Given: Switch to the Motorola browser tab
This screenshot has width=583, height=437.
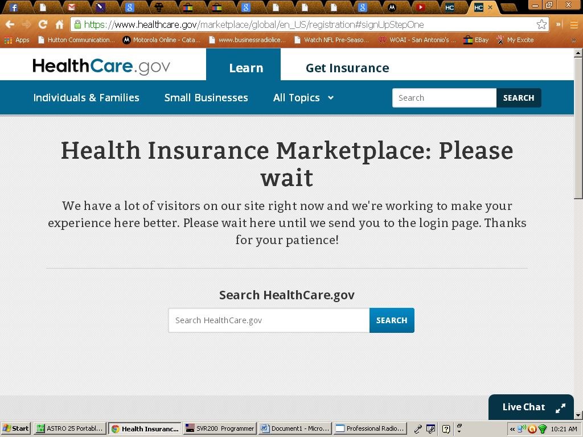Looking at the screenshot, I should click(x=392, y=7).
